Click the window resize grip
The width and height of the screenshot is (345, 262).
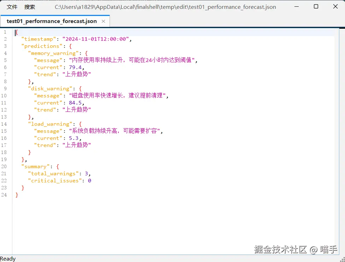click(x=343, y=260)
